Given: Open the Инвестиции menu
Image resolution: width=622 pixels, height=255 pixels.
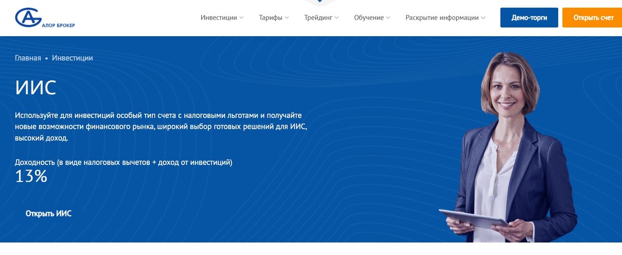Looking at the screenshot, I should [x=222, y=18].
